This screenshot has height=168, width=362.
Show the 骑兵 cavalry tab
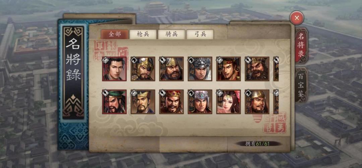[172, 34]
